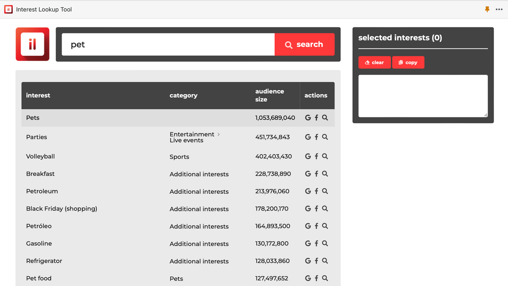Click Facebook icon in Pet food row
508x286 pixels.
[x=316, y=279]
